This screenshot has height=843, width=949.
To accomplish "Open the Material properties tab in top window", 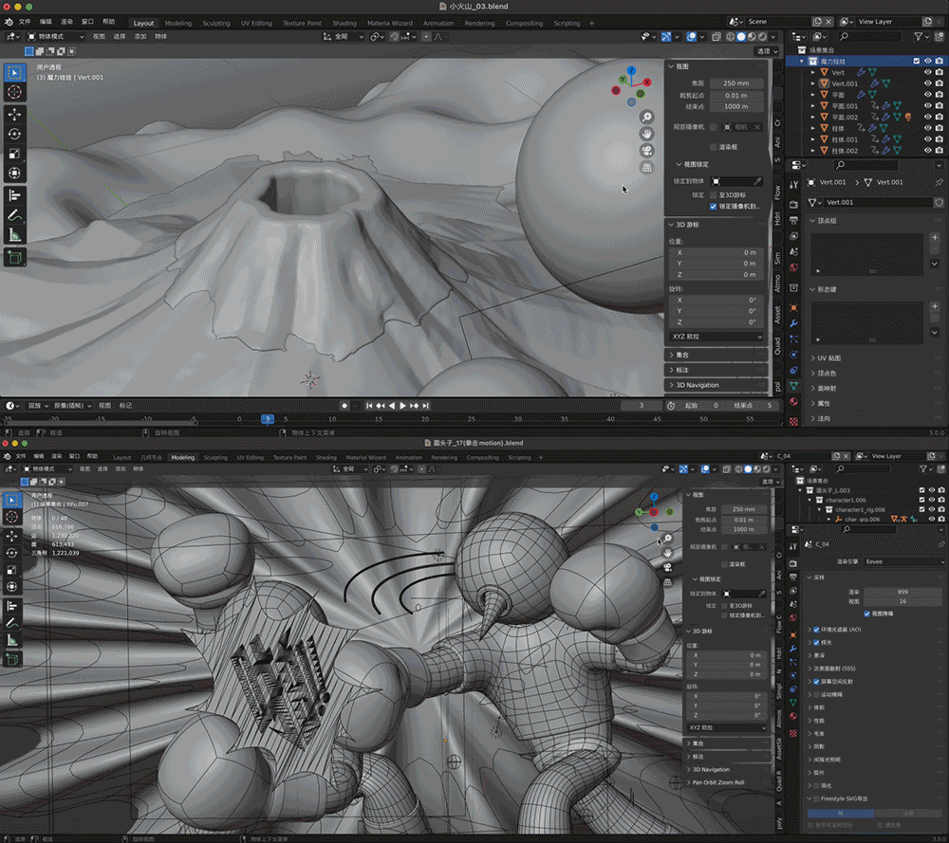I will pos(794,401).
